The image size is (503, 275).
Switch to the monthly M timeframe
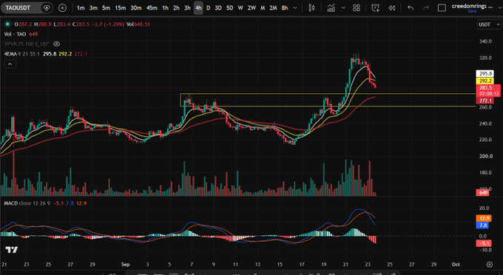tap(263, 8)
